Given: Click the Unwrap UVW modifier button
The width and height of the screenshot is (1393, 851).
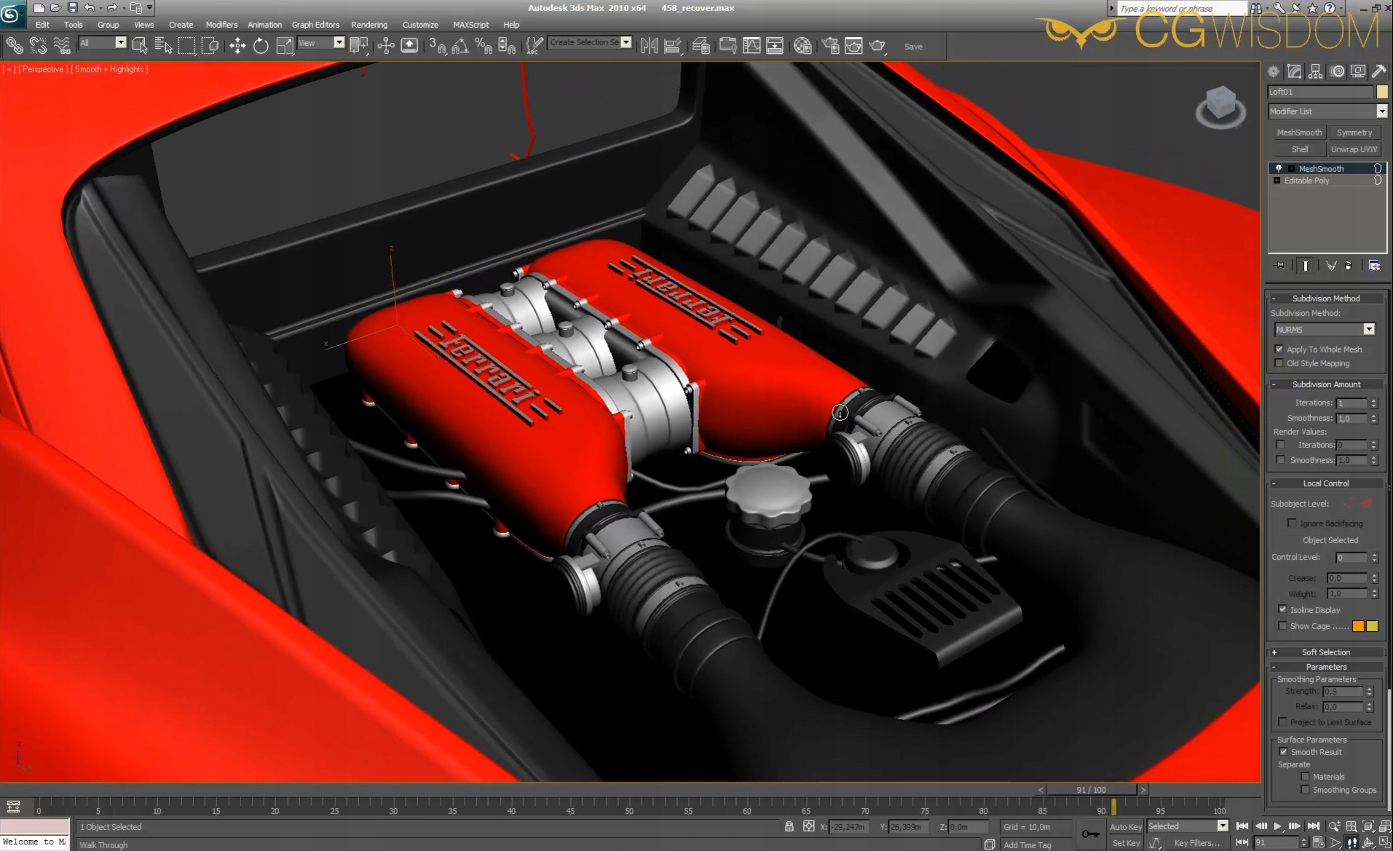Looking at the screenshot, I should [1354, 149].
